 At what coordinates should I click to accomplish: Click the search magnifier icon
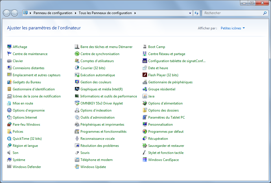[x=265, y=13]
